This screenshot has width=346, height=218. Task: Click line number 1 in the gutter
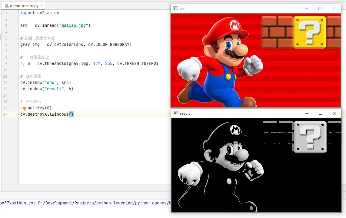pyautogui.click(x=6, y=13)
